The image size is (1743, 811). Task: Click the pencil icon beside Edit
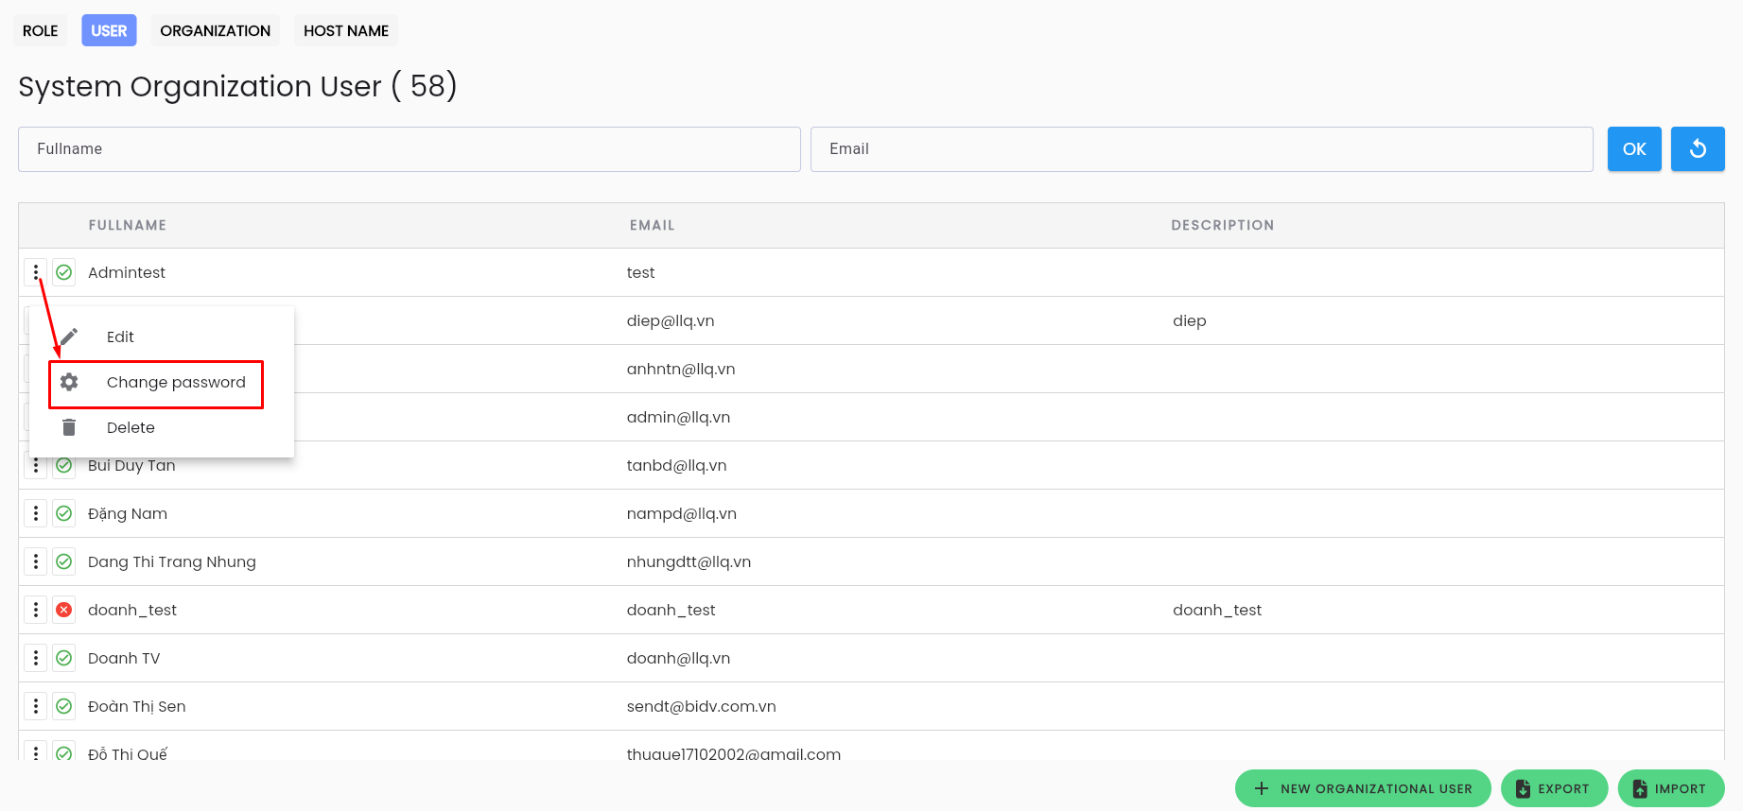click(x=69, y=336)
